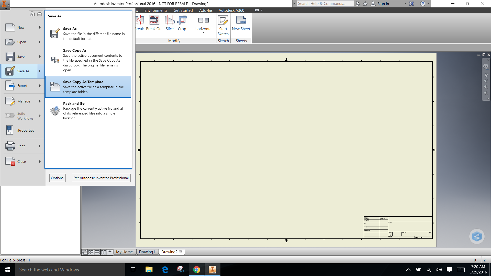Add a New Sheet
The image size is (491, 276).
coord(241,23)
